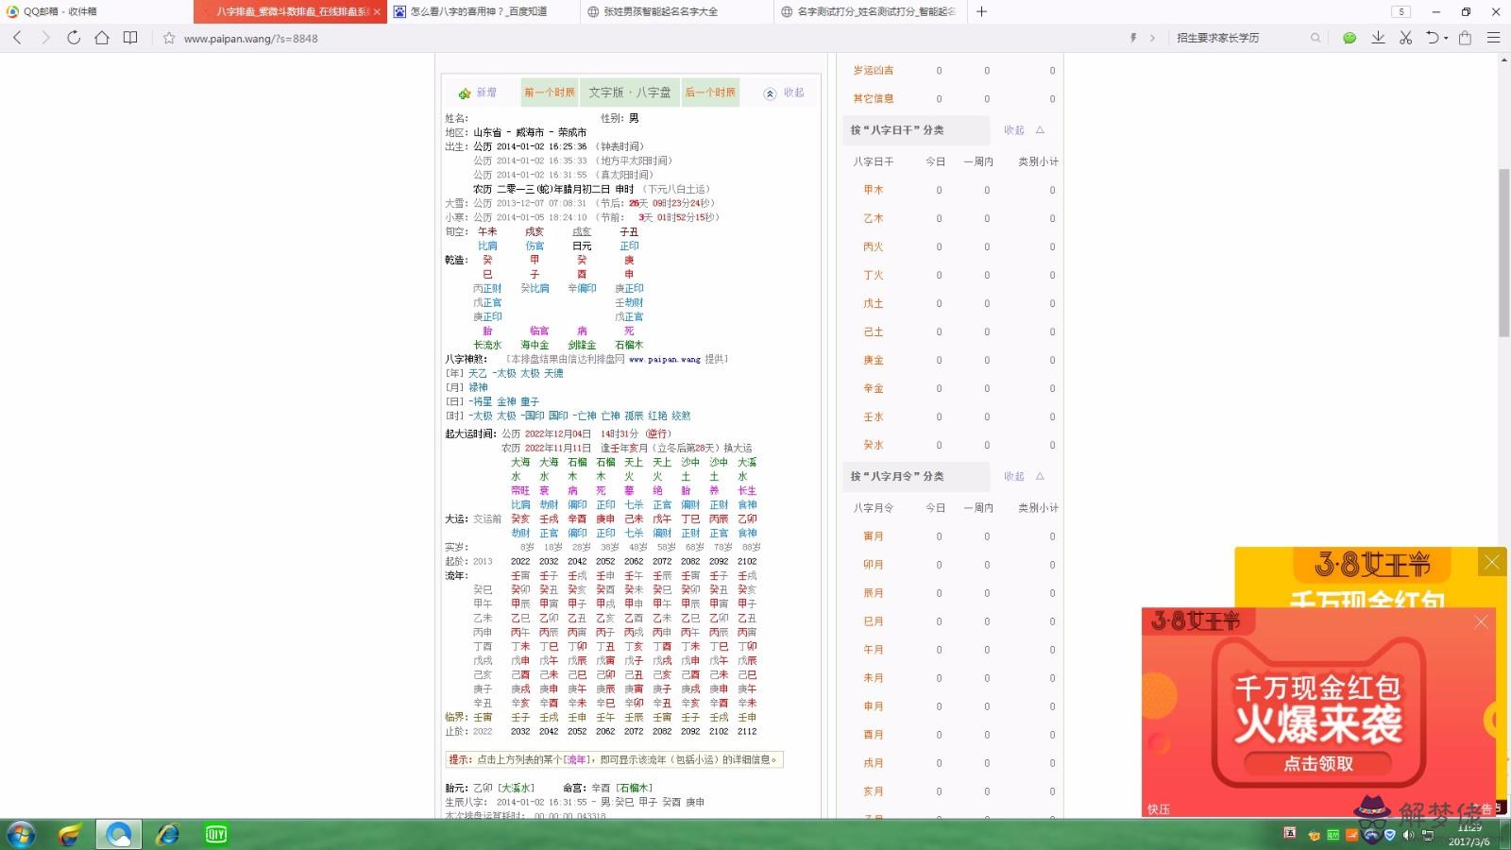Click the 点击领取 button in the ad

1317,763
